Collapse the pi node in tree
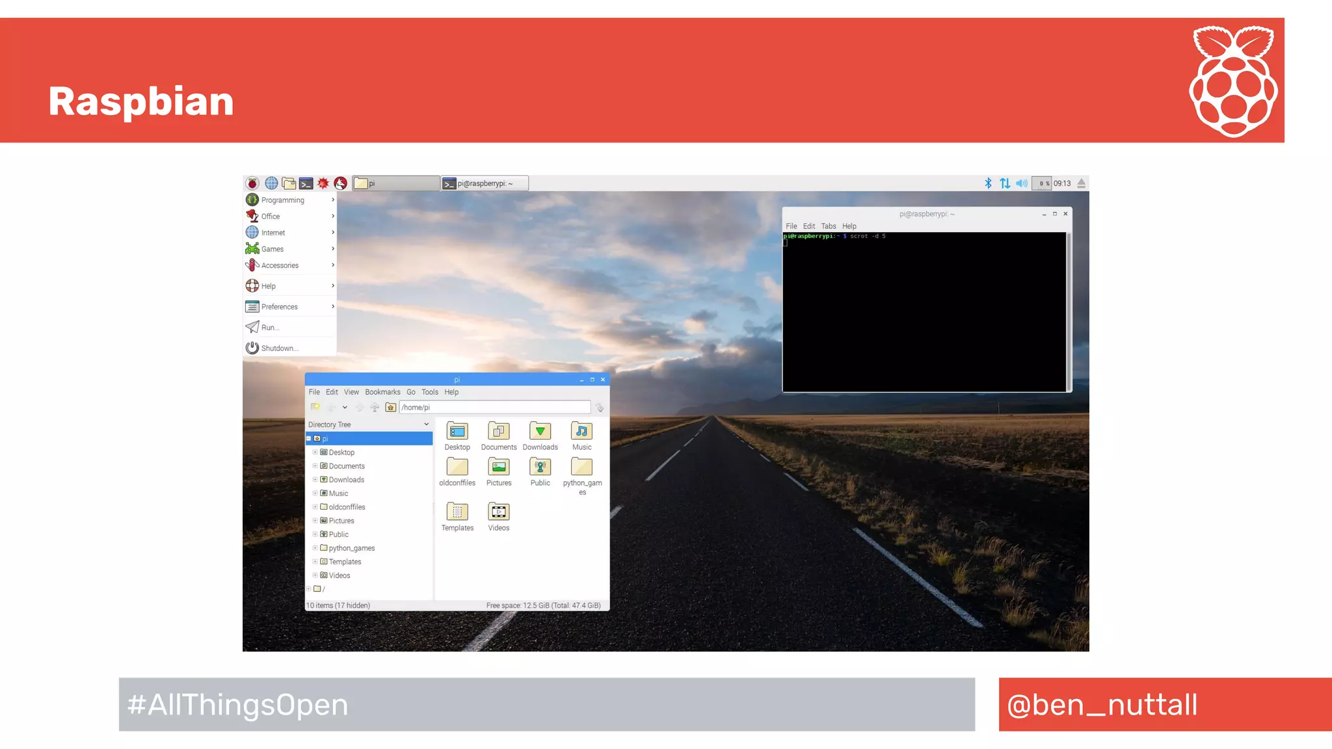Viewport: 1332px width, 749px height. (x=309, y=439)
